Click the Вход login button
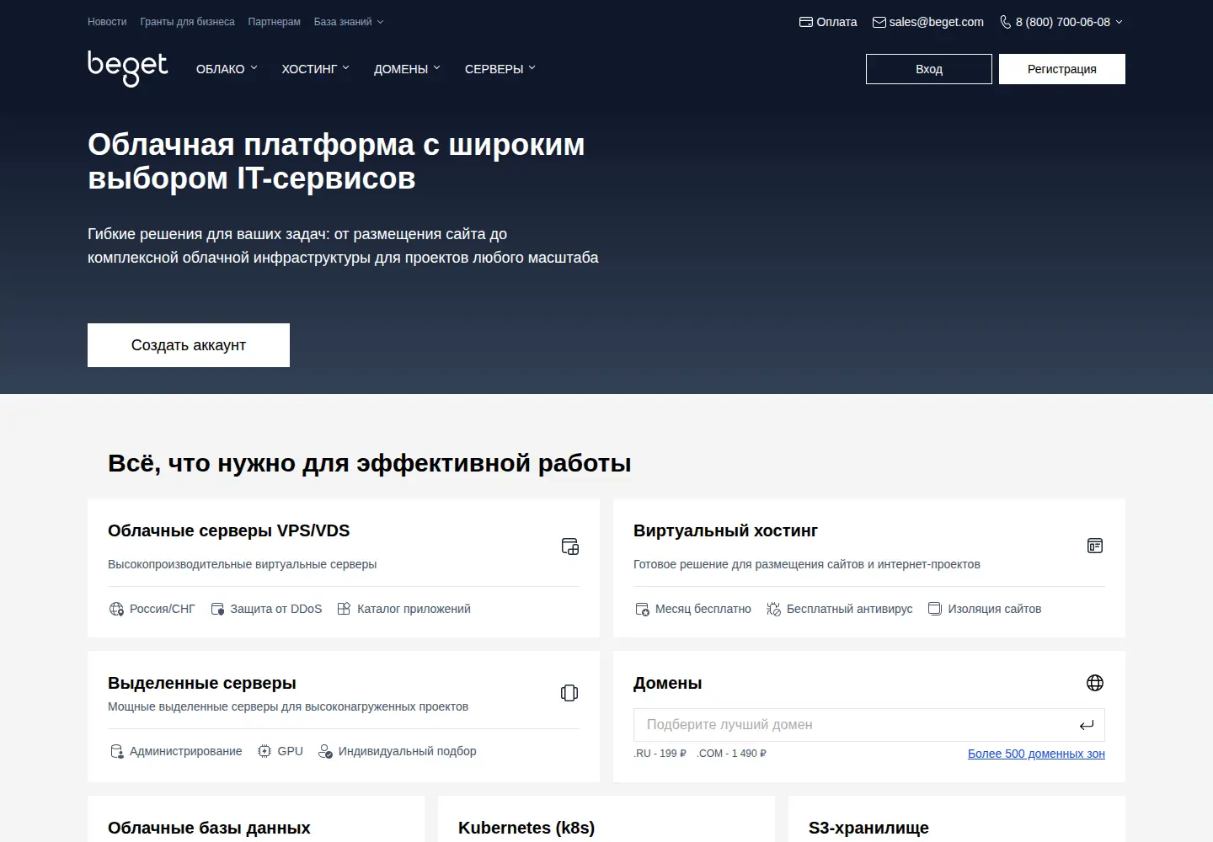Image resolution: width=1213 pixels, height=842 pixels. 929,69
